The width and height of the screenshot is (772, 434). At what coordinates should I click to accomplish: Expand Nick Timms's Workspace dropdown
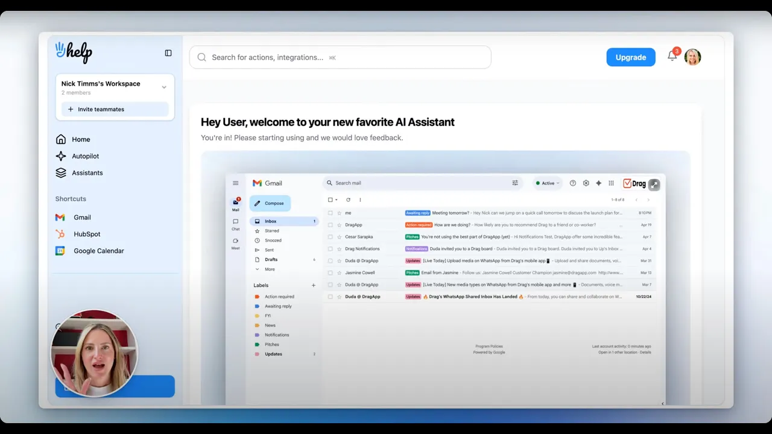point(164,87)
